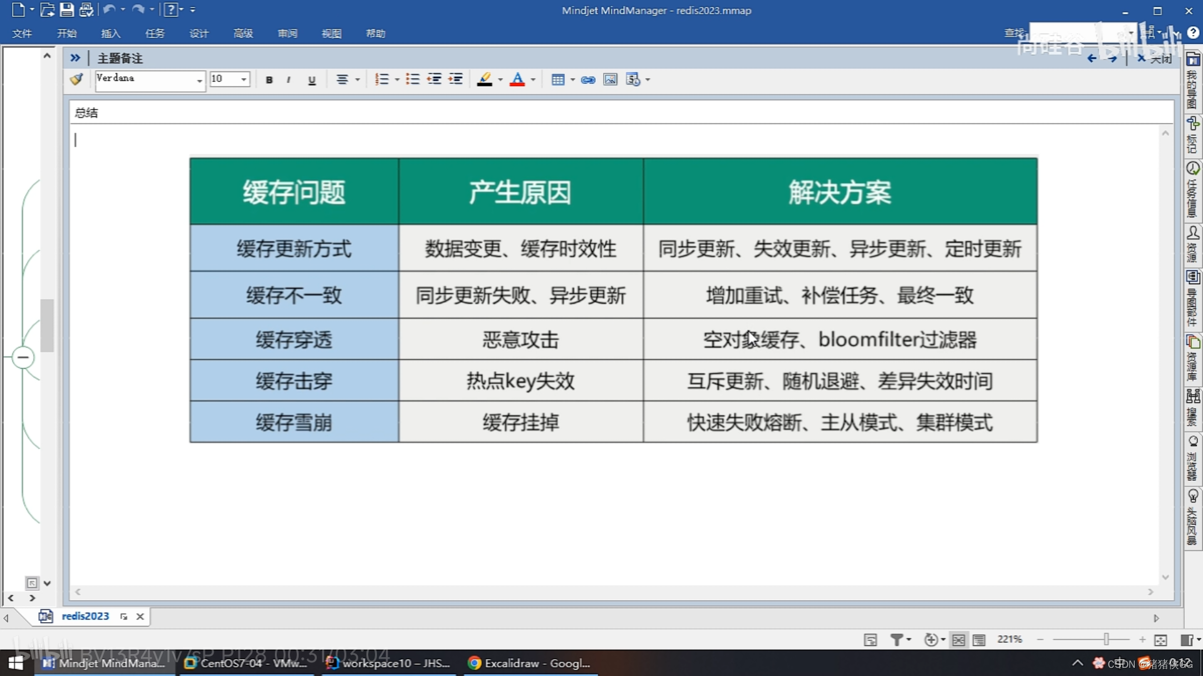Image resolution: width=1203 pixels, height=676 pixels.
Task: Toggle outline view mode in status bar
Action: point(979,640)
